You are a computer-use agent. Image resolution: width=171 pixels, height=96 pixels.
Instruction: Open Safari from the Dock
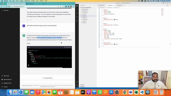pyautogui.click(x=21, y=92)
